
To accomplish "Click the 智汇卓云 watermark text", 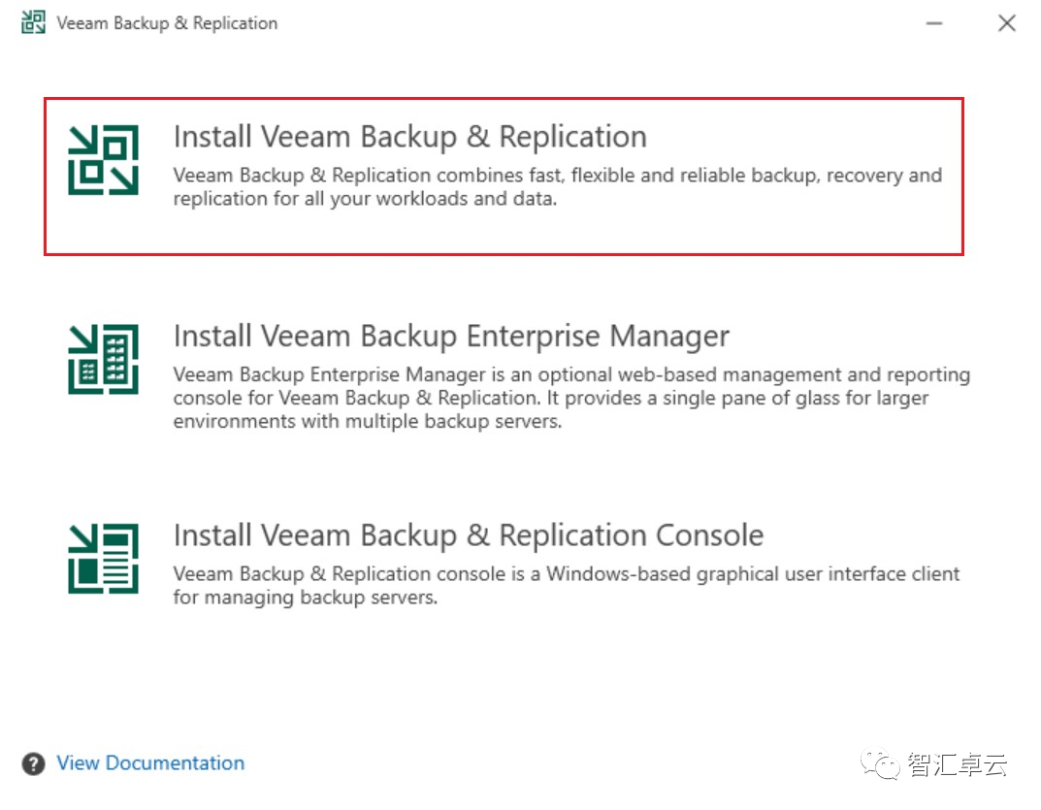I will click(x=958, y=765).
